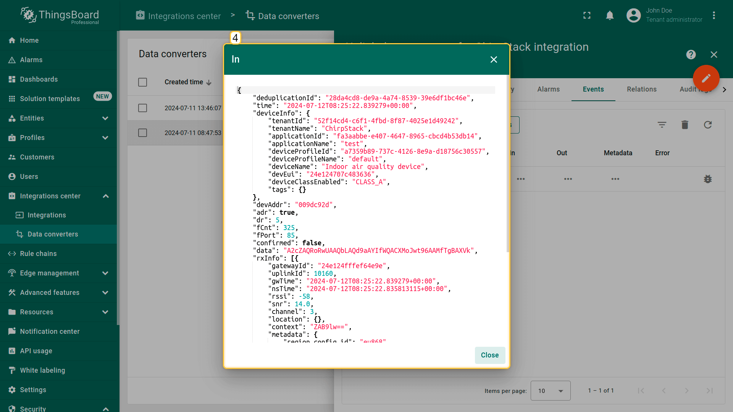
Task: Click the debug bug icon
Action: pos(708,179)
